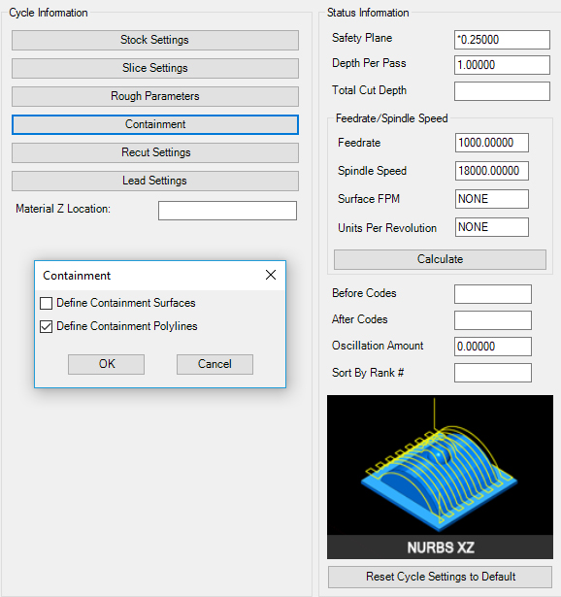The image size is (561, 597).
Task: Uncheck Define Containment Polylines
Action: pos(46,327)
